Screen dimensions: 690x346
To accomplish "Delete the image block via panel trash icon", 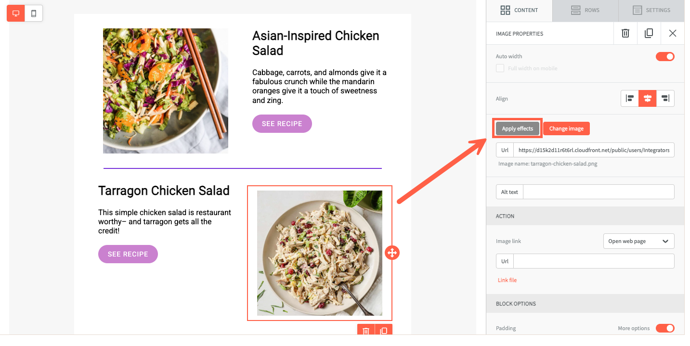I will (625, 33).
